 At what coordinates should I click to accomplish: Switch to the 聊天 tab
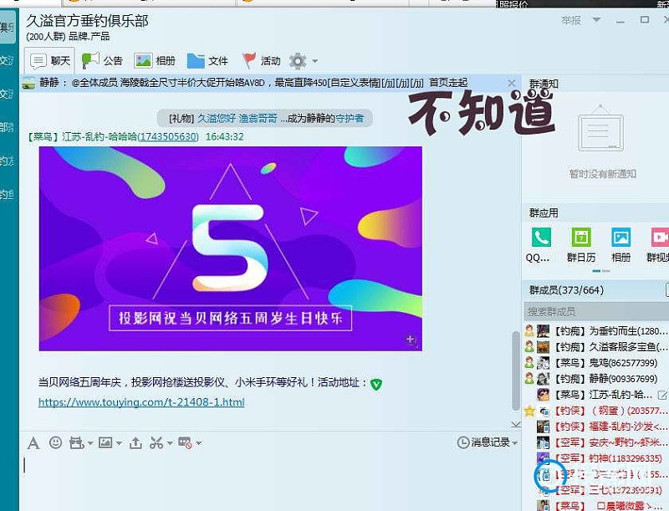coord(49,61)
